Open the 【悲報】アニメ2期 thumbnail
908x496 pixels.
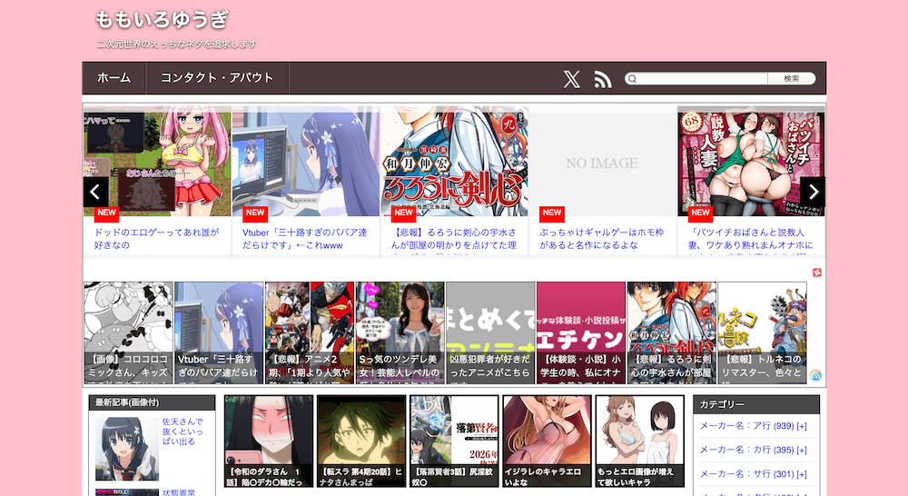tap(310, 332)
